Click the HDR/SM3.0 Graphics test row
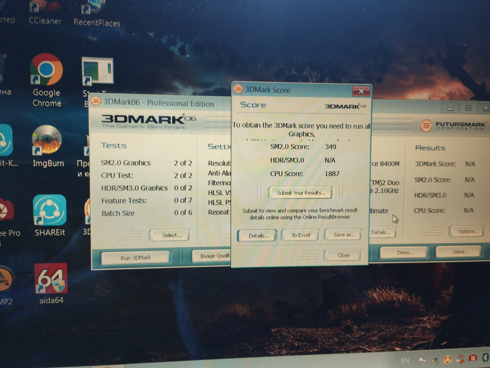The width and height of the screenshot is (490, 368). click(x=146, y=188)
